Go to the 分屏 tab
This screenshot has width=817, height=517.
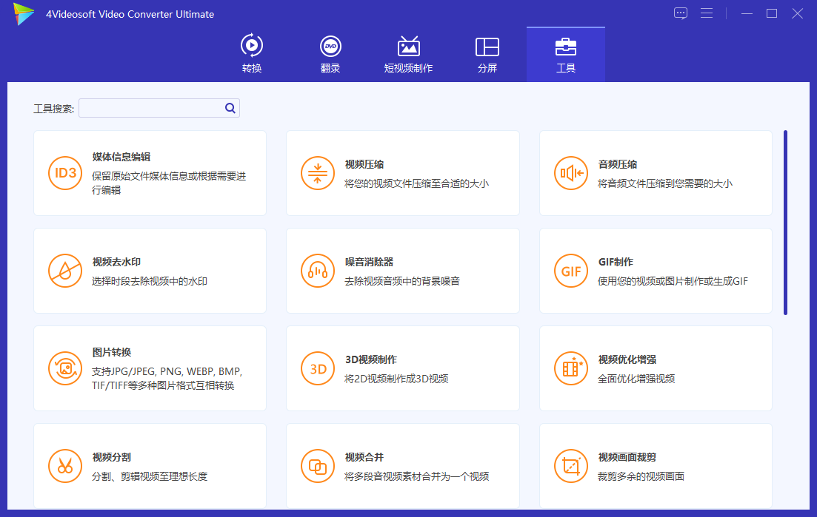(487, 54)
